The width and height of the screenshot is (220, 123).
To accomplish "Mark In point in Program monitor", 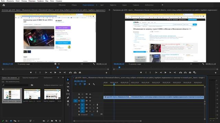I will click(x=146, y=72).
